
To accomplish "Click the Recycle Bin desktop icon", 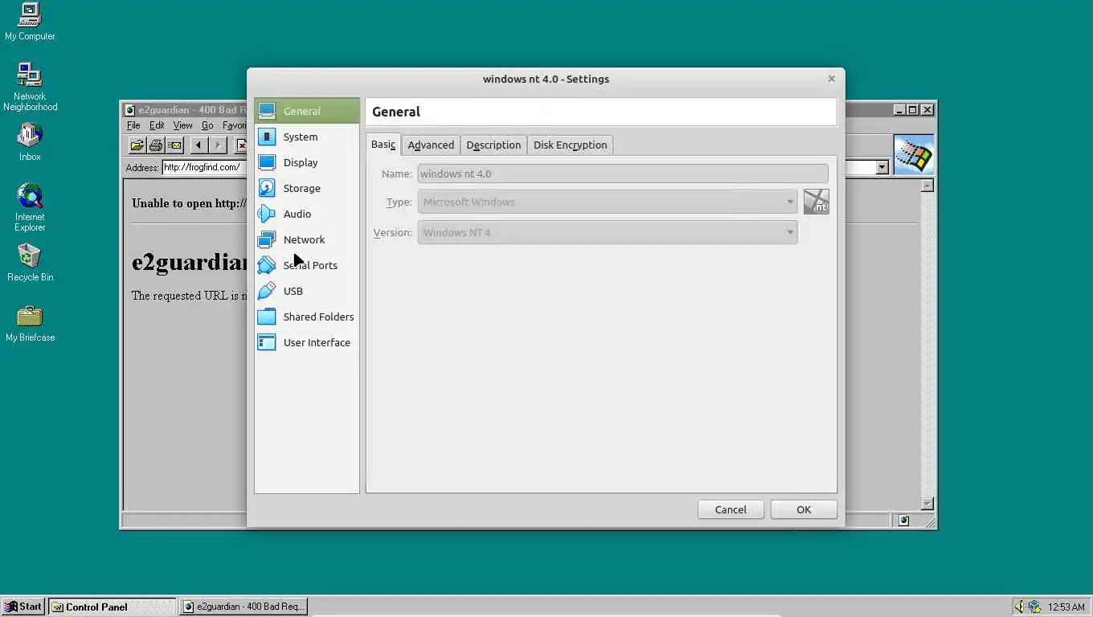I will [30, 263].
